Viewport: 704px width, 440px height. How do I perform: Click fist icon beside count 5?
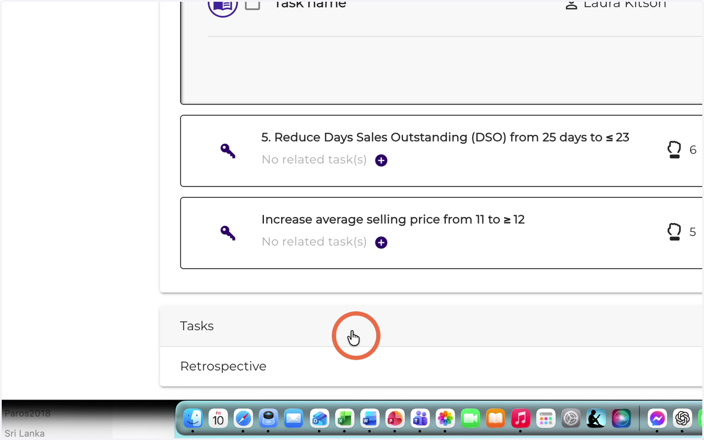tap(675, 232)
